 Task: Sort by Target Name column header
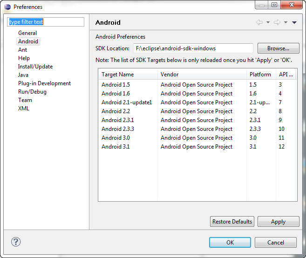pyautogui.click(x=128, y=75)
